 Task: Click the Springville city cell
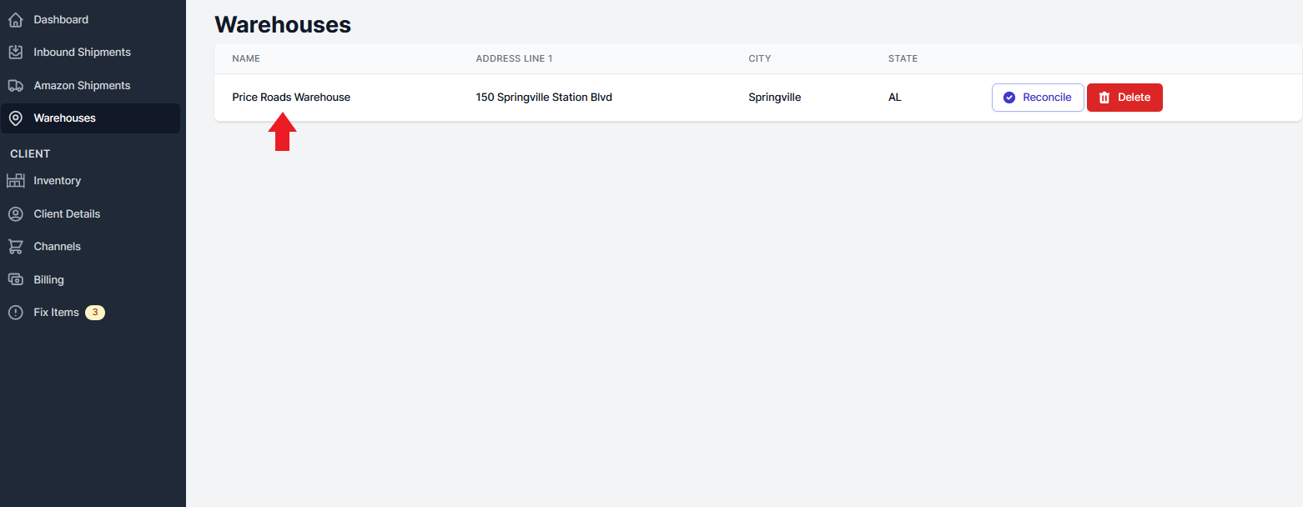[775, 98]
